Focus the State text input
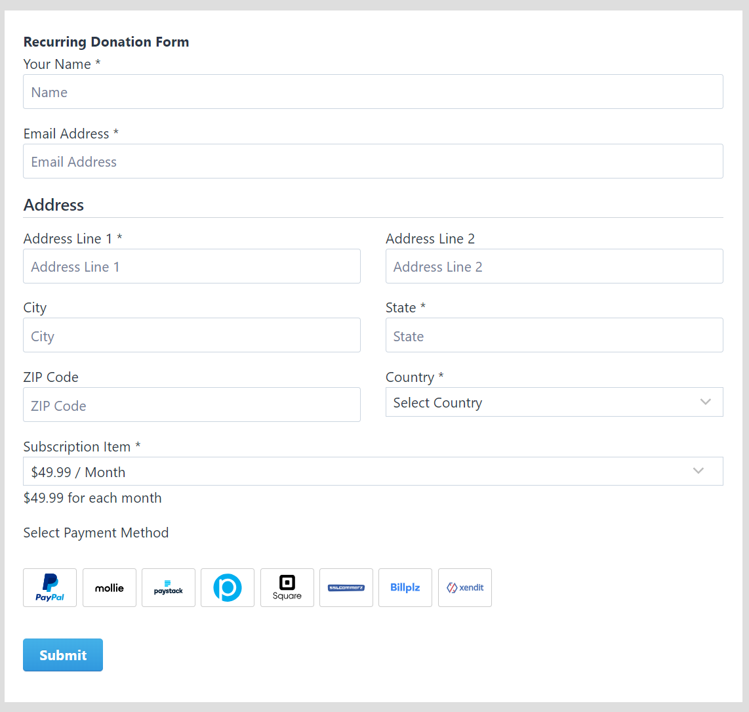Screen dimensions: 749x712 [x=554, y=335]
